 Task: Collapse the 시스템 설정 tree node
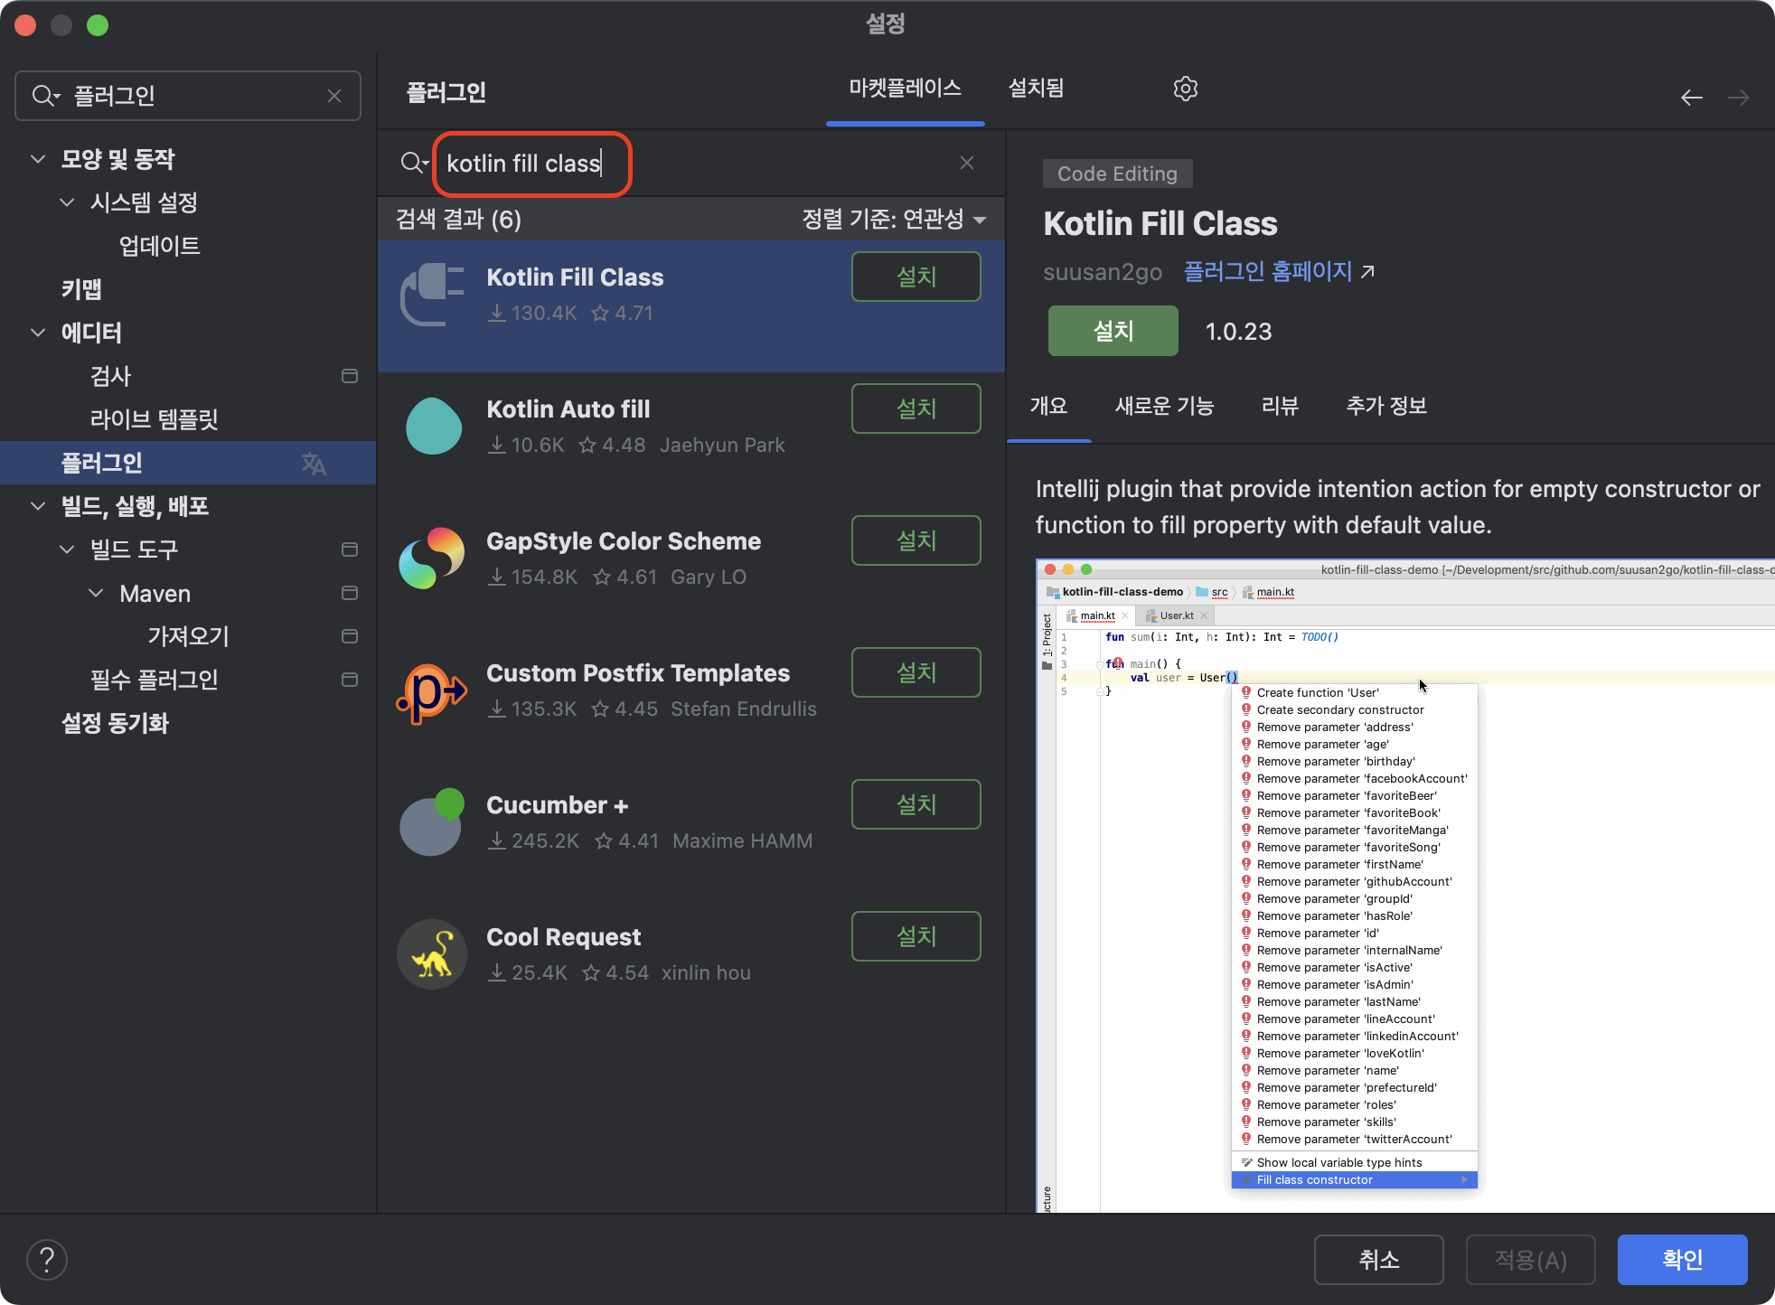pos(67,202)
